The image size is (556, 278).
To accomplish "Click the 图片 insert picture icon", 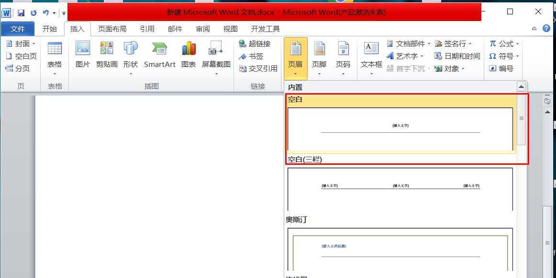I will click(83, 55).
